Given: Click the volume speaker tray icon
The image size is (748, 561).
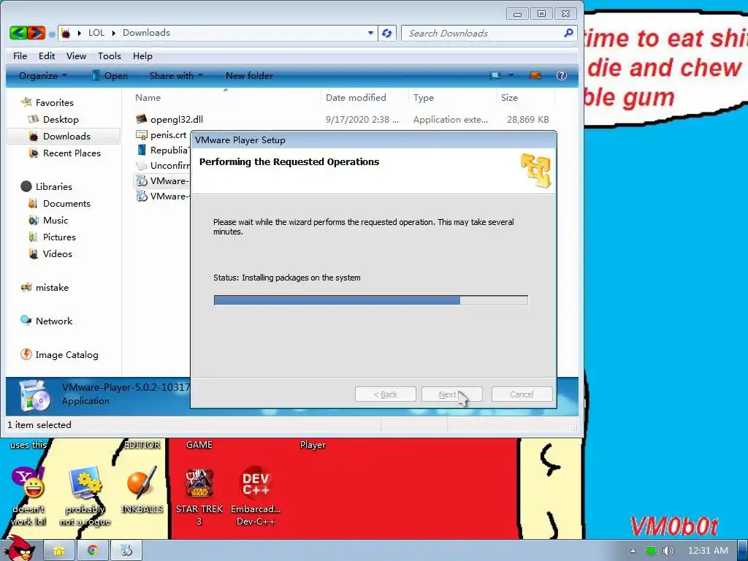Looking at the screenshot, I should point(668,551).
